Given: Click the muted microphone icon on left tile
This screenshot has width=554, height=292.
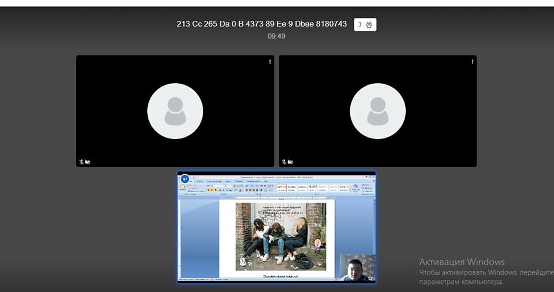Looking at the screenshot, I should 81,162.
